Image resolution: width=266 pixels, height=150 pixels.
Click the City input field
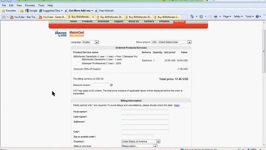[x=145, y=132]
